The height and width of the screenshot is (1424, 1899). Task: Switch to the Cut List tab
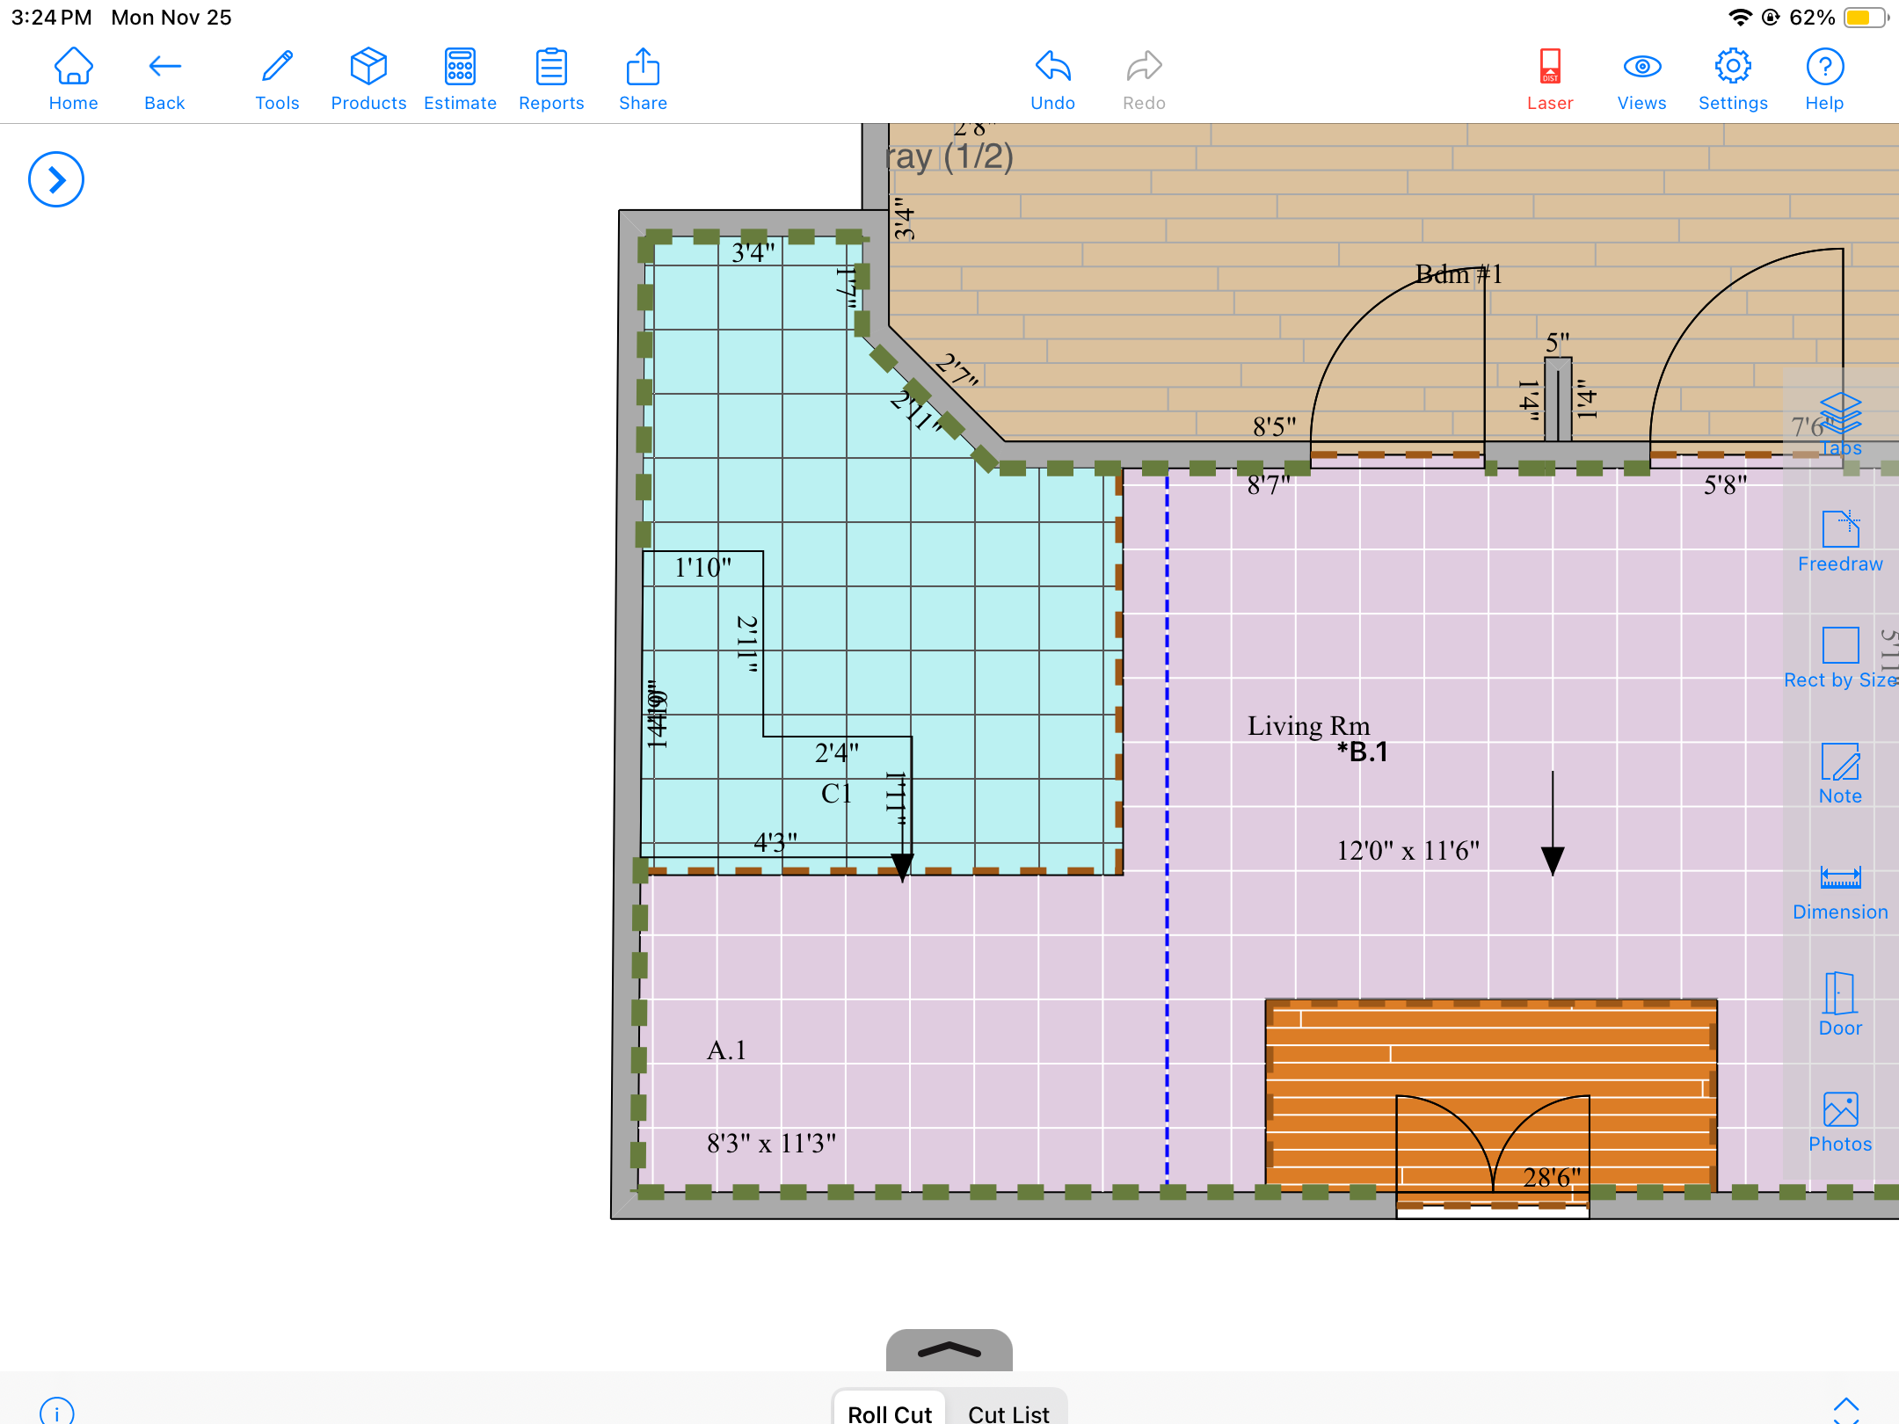point(1008,1412)
